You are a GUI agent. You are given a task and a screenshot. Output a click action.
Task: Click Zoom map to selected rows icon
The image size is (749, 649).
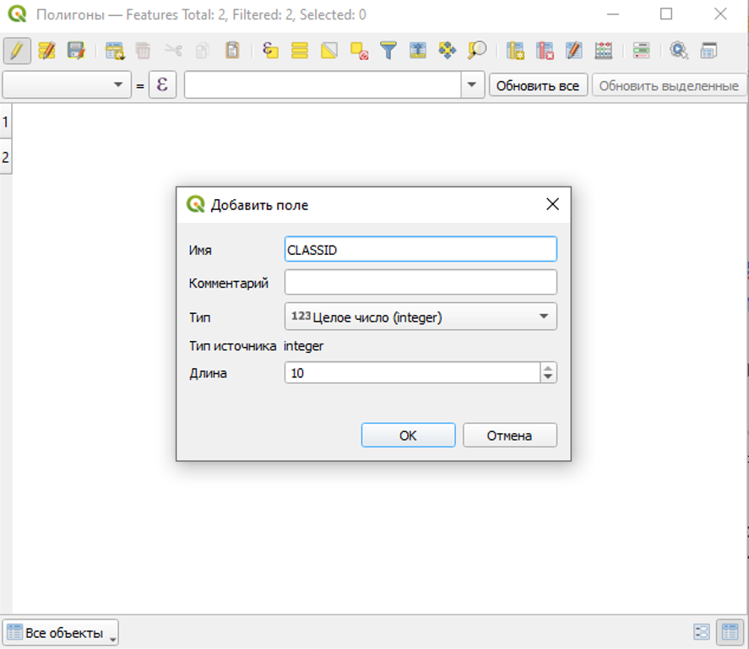[477, 51]
